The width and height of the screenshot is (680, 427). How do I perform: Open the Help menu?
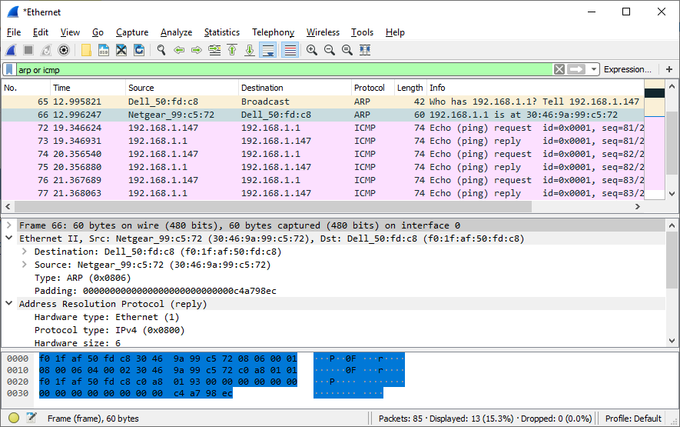[395, 32]
